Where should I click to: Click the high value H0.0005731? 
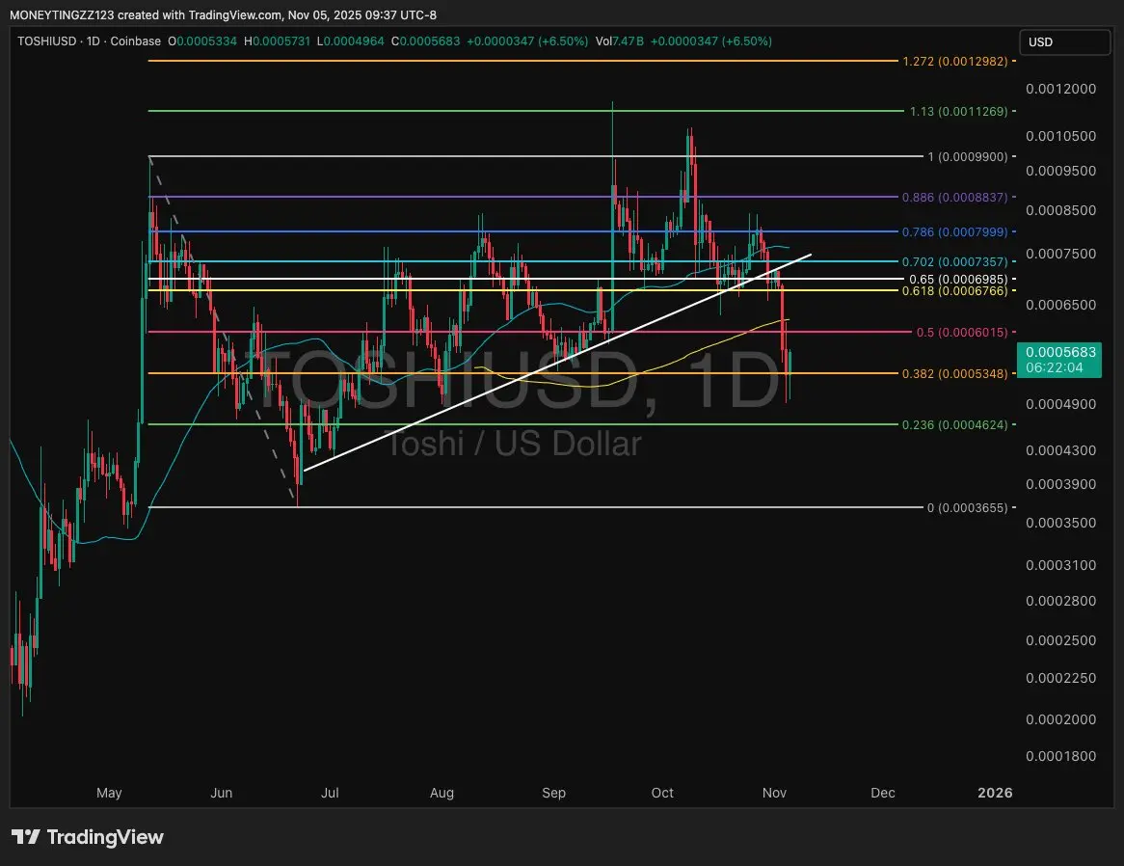coord(277,41)
